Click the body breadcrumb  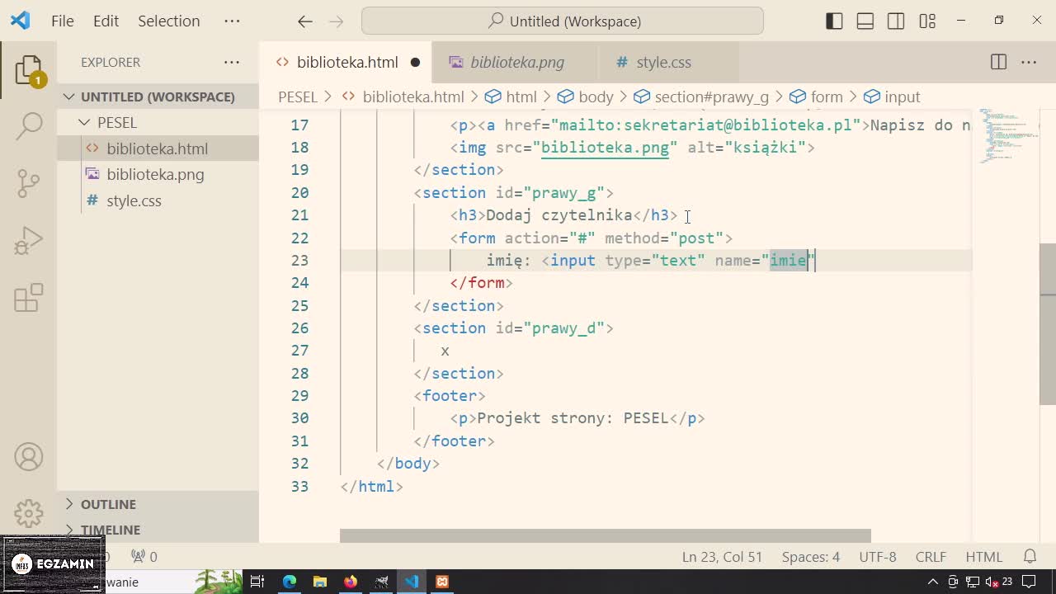(x=585, y=97)
